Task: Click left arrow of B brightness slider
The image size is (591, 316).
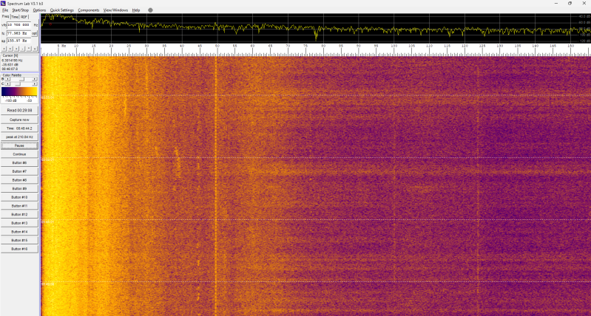Action: point(7,79)
